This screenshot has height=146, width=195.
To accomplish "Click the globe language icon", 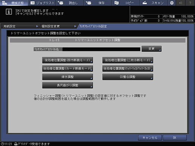I will coord(172,3).
